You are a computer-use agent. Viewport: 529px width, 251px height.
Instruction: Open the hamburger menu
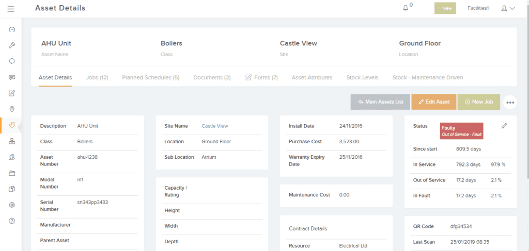tap(11, 8)
